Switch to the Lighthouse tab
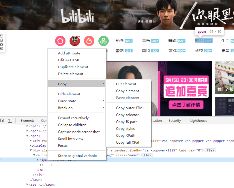Image resolution: width=234 pixels, height=188 pixels. 199,121
